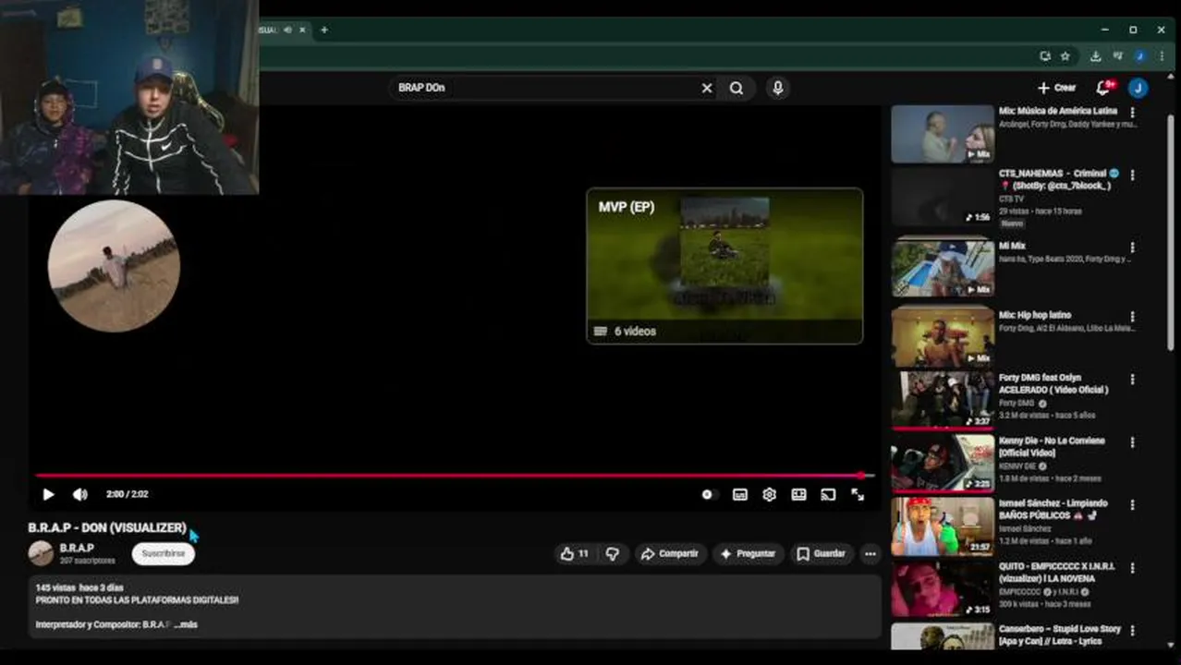Enter fullscreen with the fullscreen icon

coord(858,494)
